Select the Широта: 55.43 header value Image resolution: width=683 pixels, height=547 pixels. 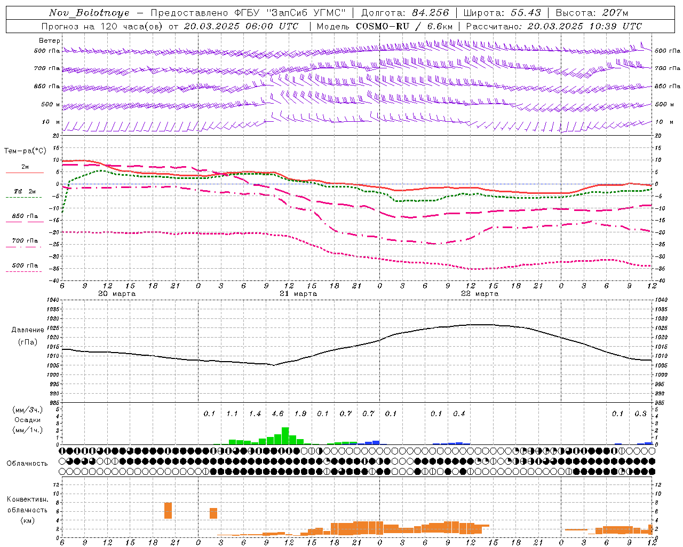pos(502,13)
